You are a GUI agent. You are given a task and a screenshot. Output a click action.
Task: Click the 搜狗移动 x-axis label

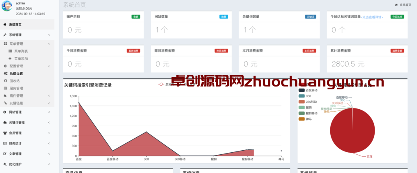pyautogui.click(x=247, y=159)
